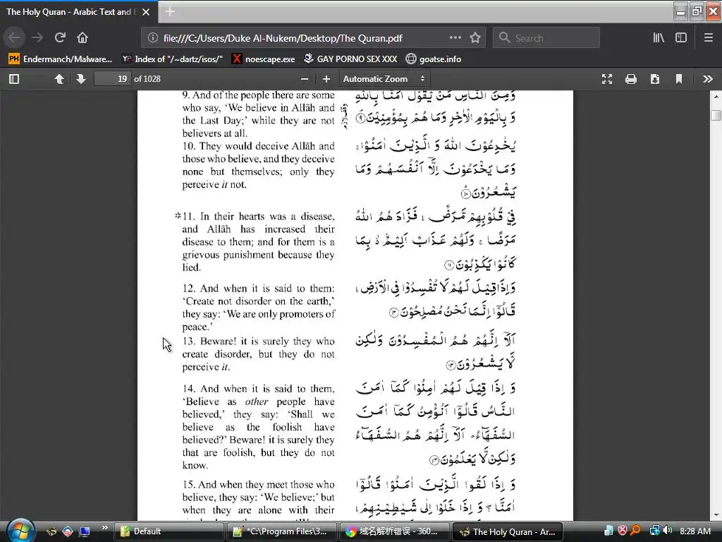The width and height of the screenshot is (722, 542).
Task: Reload the current PDF page
Action: pos(60,37)
